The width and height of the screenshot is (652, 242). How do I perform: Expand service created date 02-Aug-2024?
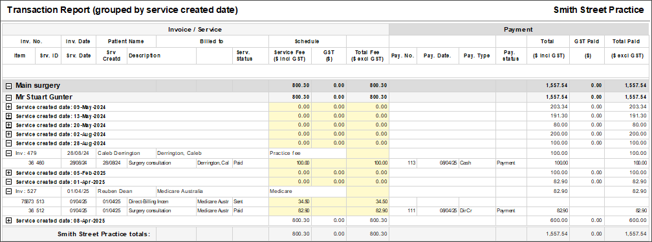click(x=9, y=134)
